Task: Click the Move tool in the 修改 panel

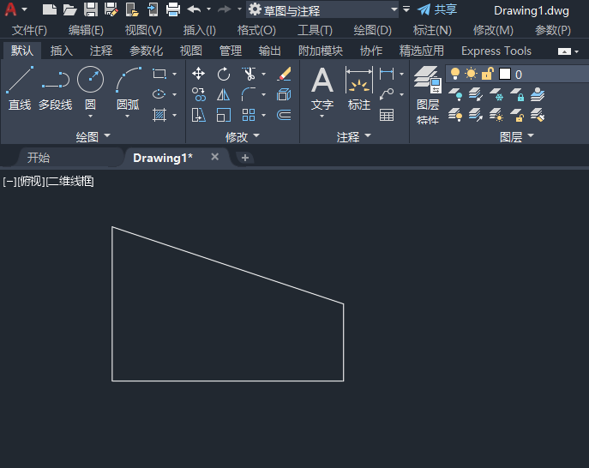Action: pos(199,74)
